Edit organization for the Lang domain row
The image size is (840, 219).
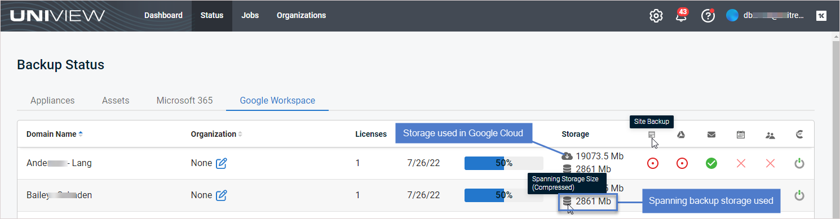pyautogui.click(x=222, y=163)
